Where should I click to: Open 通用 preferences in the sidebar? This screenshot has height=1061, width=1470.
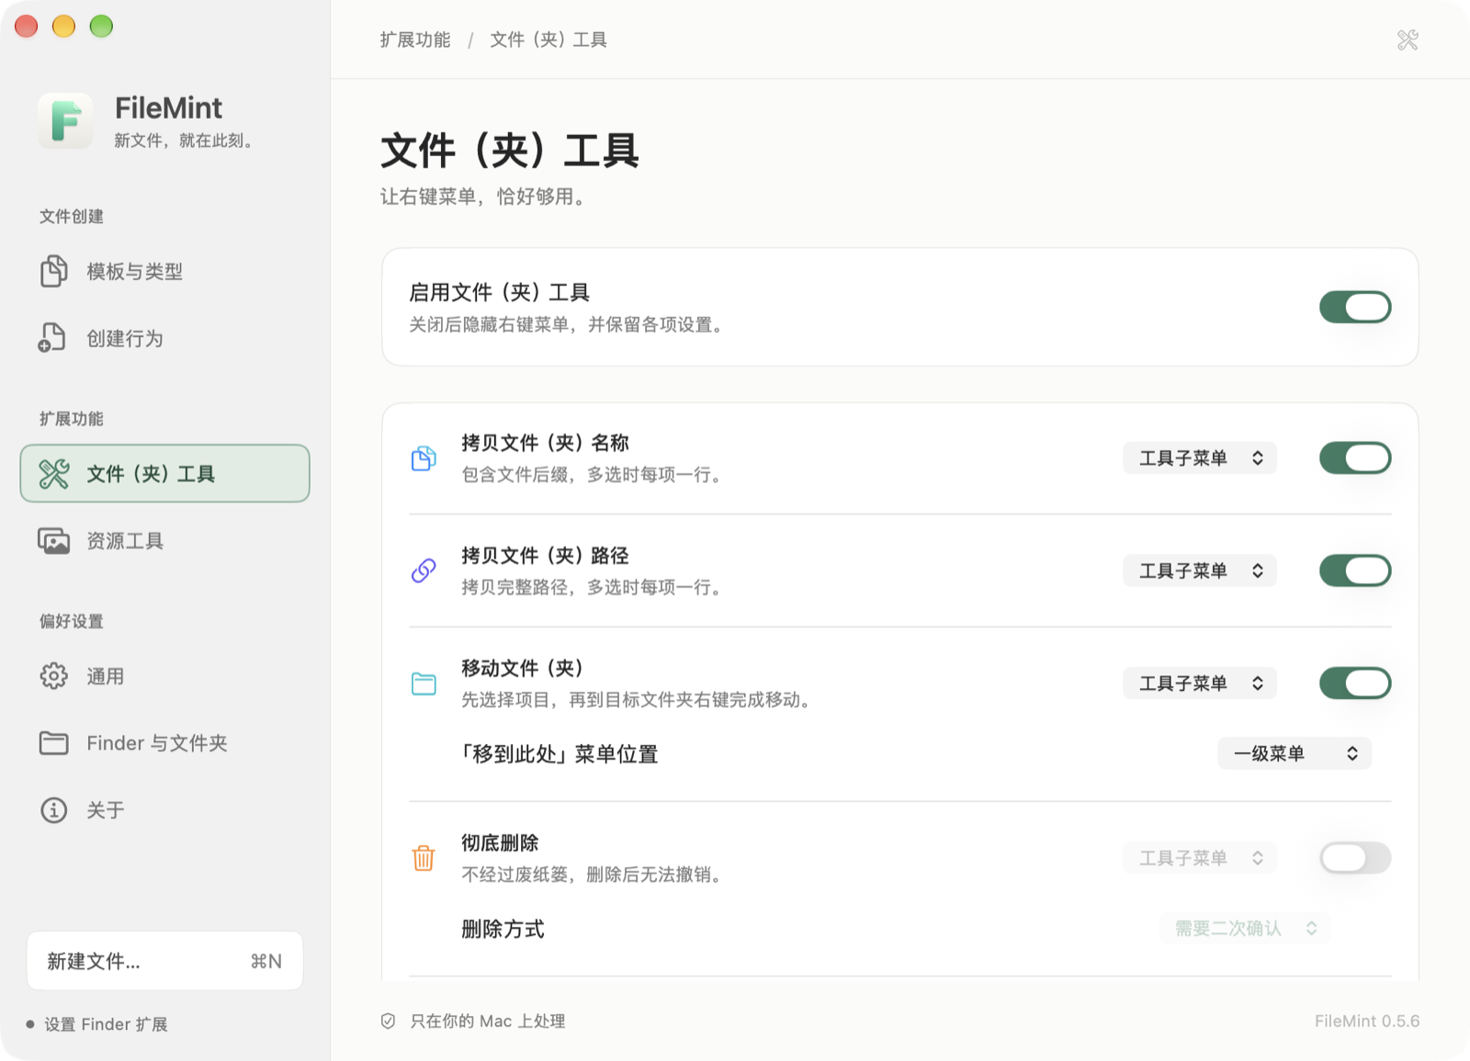pos(164,676)
